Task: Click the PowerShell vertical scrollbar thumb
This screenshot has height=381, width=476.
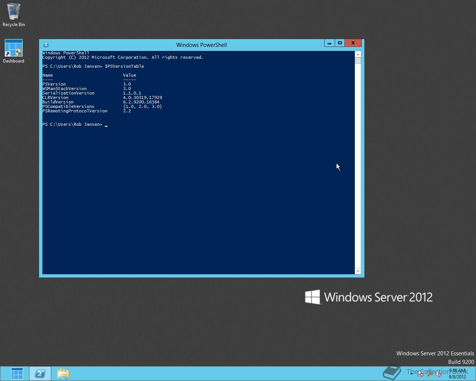Action: tap(358, 61)
